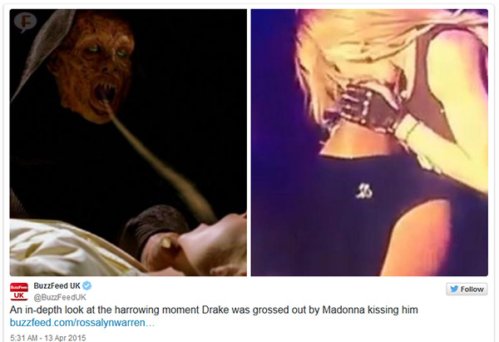Open the buzzfeed.com/rossalynwarren link
Viewport: 499px width, 342px height.
pos(82,323)
